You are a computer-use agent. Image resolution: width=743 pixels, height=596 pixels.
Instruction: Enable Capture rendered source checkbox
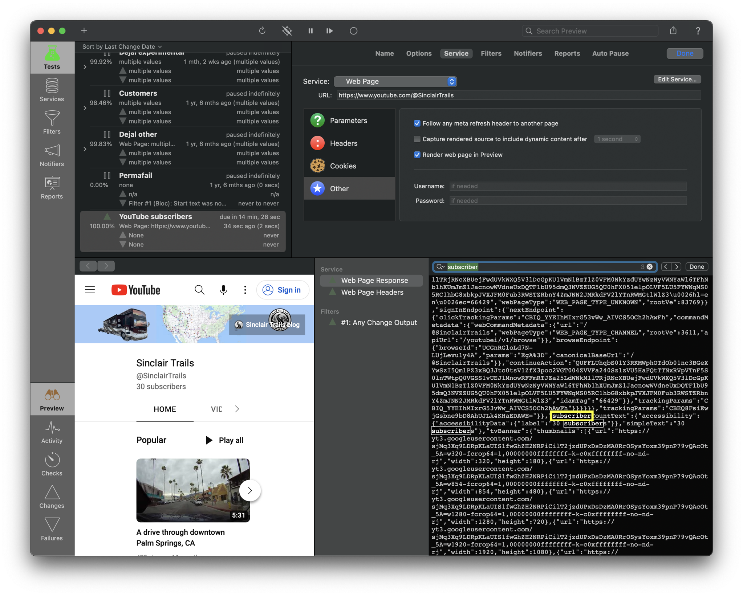pyautogui.click(x=417, y=139)
